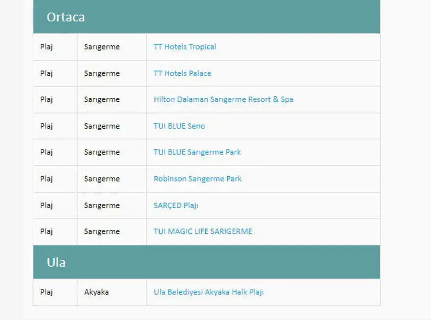Image resolution: width=431 pixels, height=320 pixels.
Task: Click the TT Hotels Palace link
Action: [182, 73]
